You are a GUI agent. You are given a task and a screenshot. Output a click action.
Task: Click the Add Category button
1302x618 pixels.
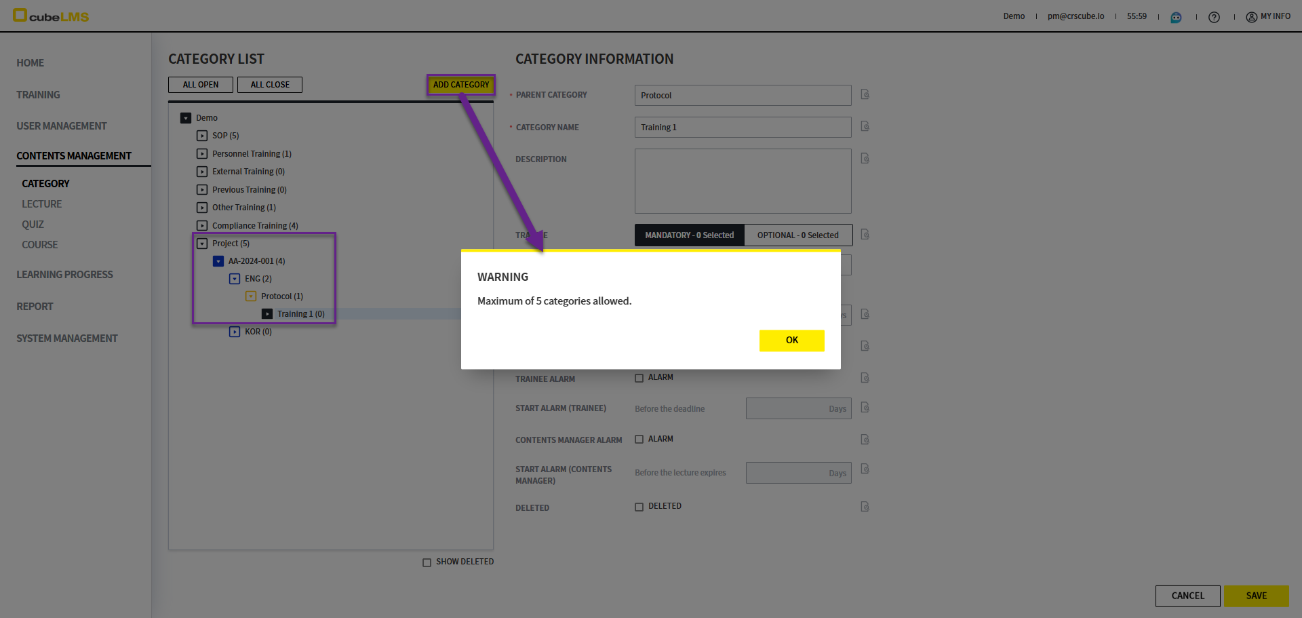[461, 85]
